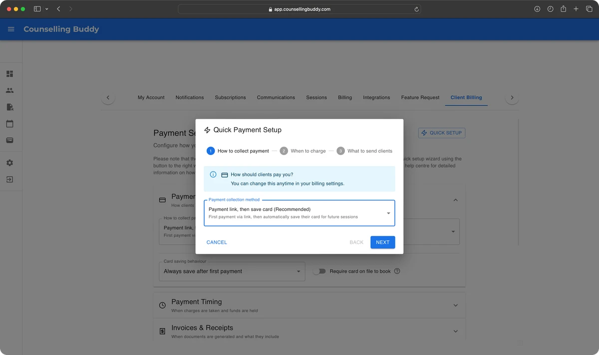
Task: Open the clients people icon in sidebar
Action: 9,91
